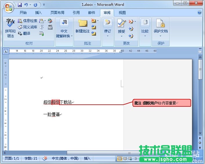This screenshot has width=205, height=164.
Task: Click the Translate (翻译) button
Action: (24, 33)
